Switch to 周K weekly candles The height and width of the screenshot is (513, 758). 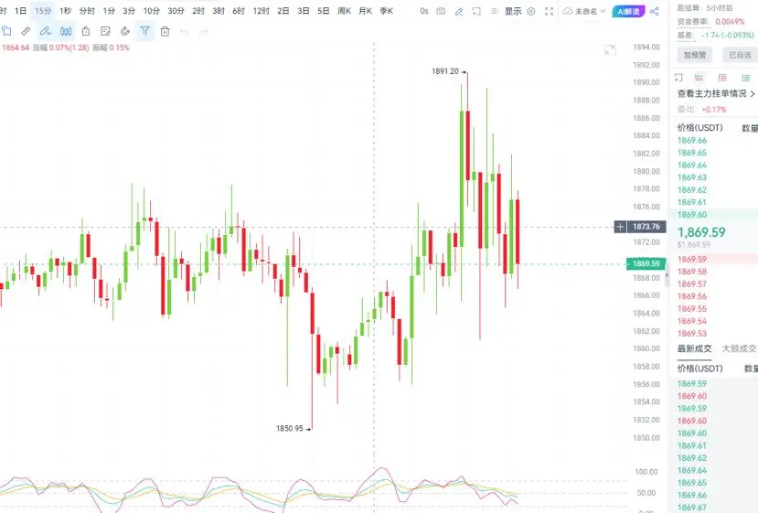coord(344,11)
